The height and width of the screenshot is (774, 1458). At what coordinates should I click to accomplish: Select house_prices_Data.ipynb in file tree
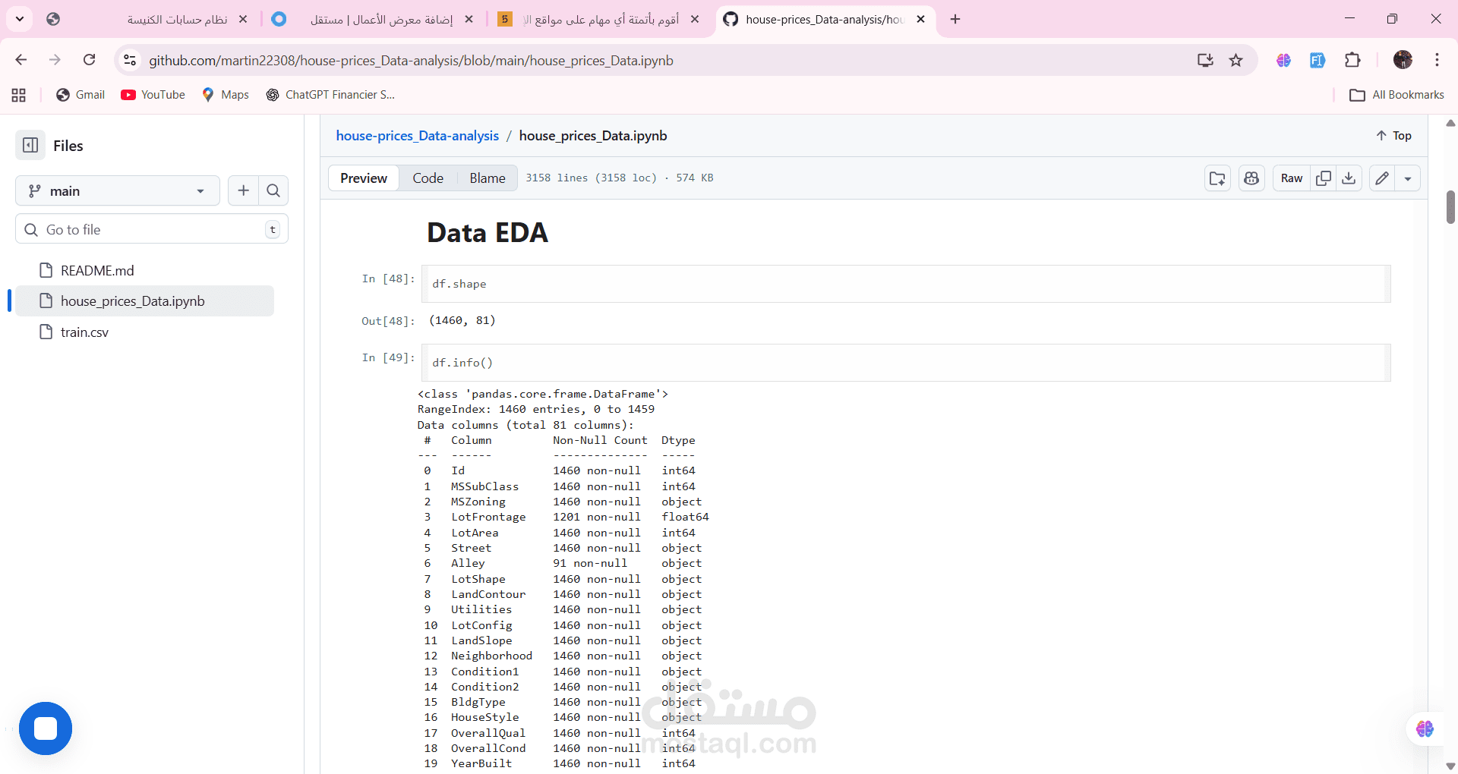tap(144, 301)
